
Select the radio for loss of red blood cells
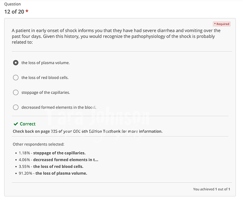coord(16,78)
